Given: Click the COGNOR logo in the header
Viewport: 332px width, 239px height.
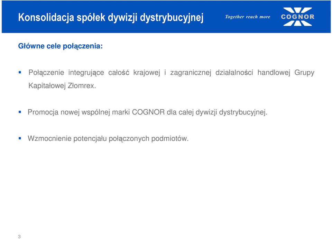Looking at the screenshot, I should pos(297,17).
